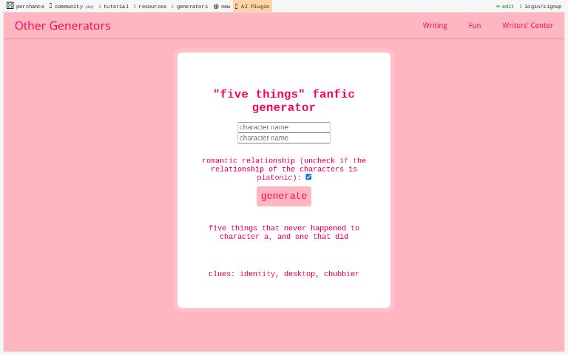This screenshot has height=355, width=568.
Task: Click the "five things" fanfic generator title
Action: coord(284,101)
